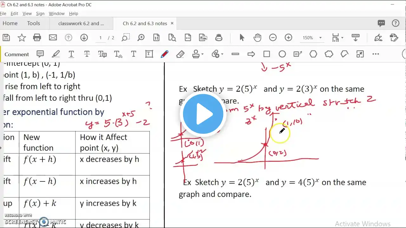Choose the Connected Lines tool
406x228 pixels.
(x=344, y=54)
